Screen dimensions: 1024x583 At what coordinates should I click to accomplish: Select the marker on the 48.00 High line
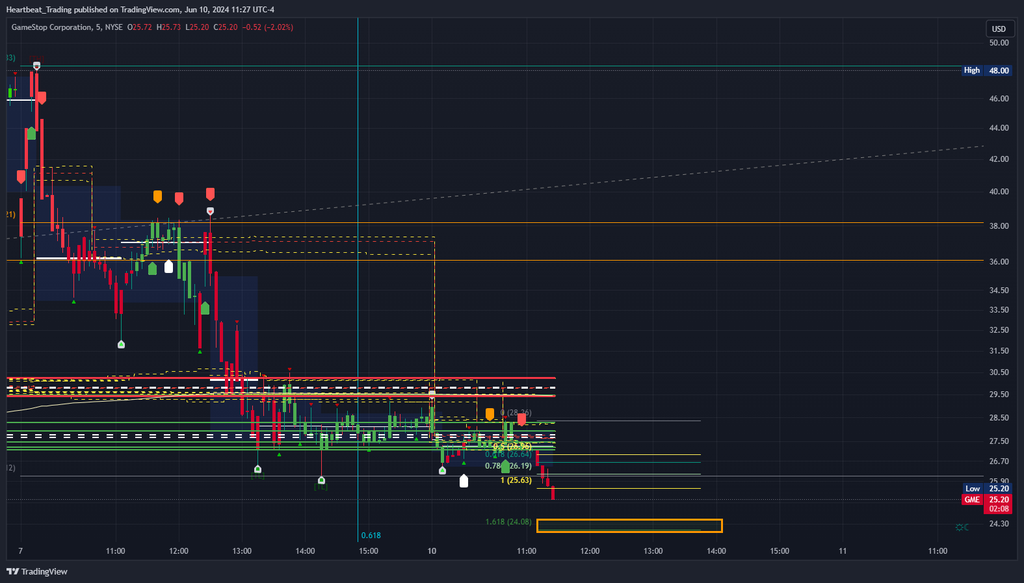click(36, 66)
